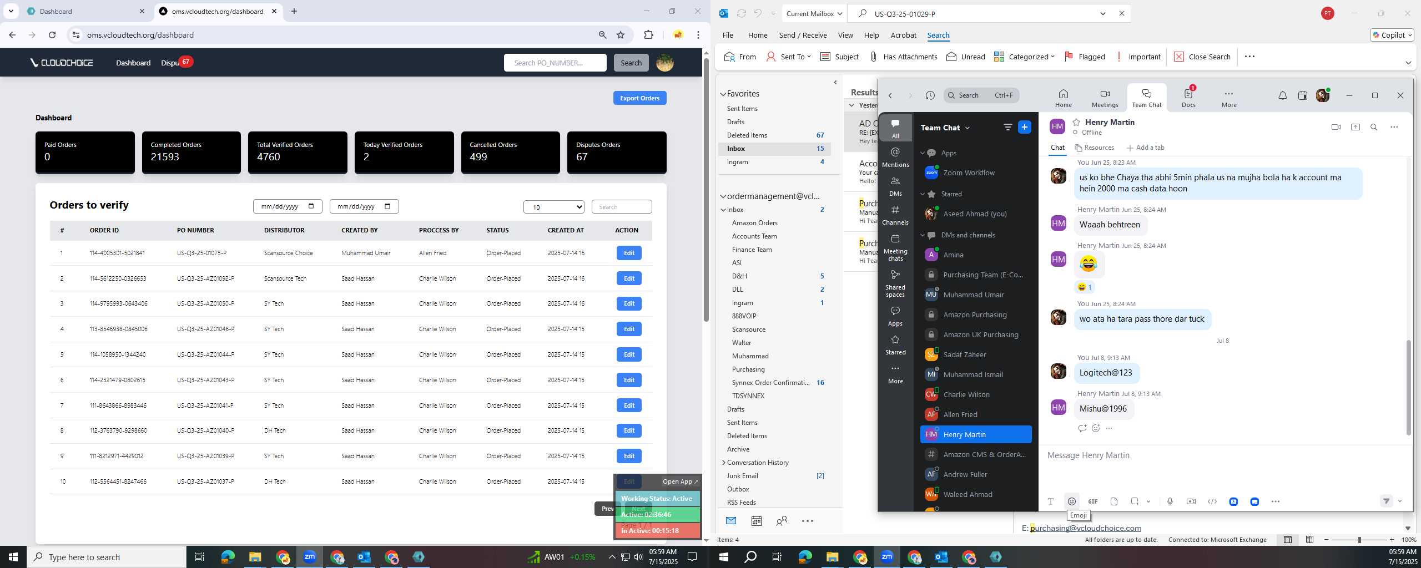Reload the OMS dashboard page
The width and height of the screenshot is (1421, 568).
52,35
